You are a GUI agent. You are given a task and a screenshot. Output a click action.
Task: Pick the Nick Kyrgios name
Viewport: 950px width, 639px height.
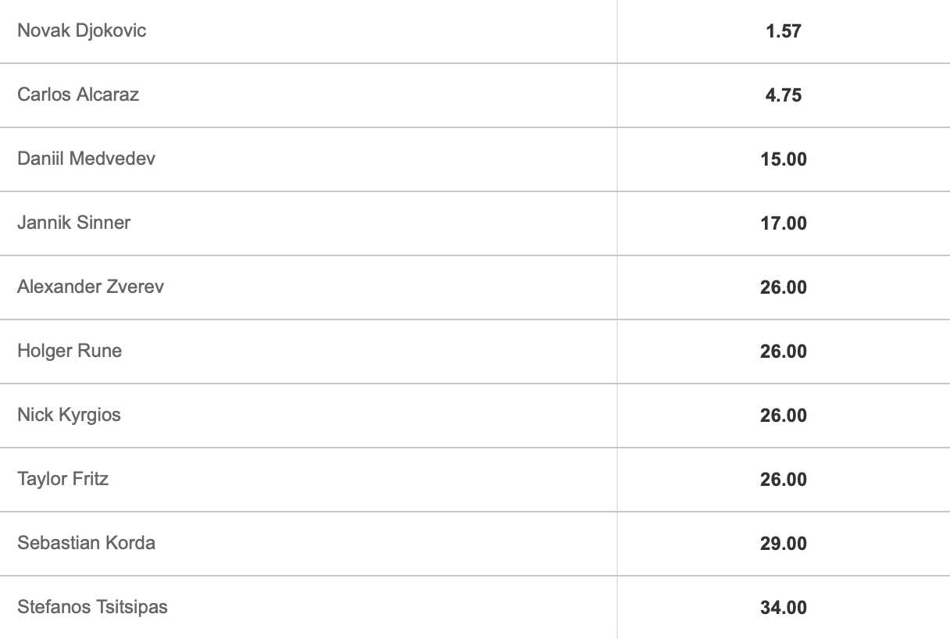[x=69, y=416]
